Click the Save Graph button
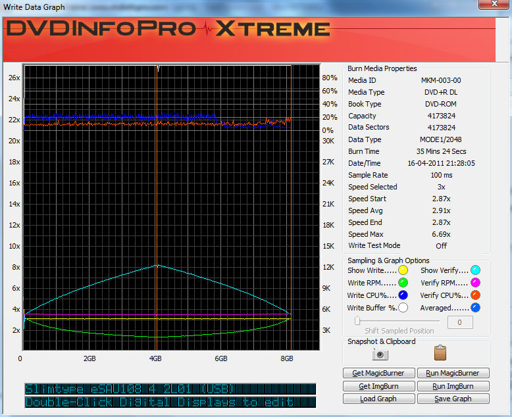512x417 pixels. [453, 399]
